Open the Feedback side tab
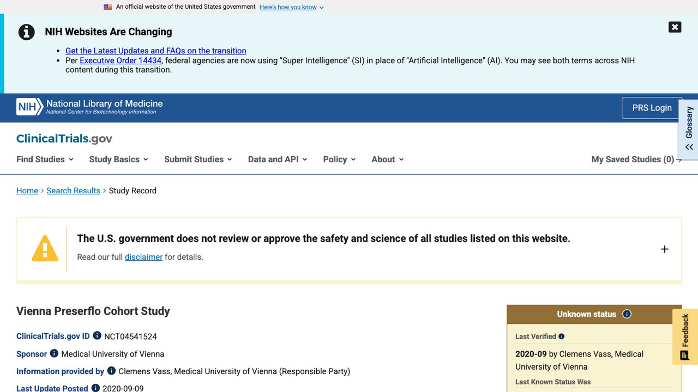This screenshot has height=392, width=698. tap(685, 336)
